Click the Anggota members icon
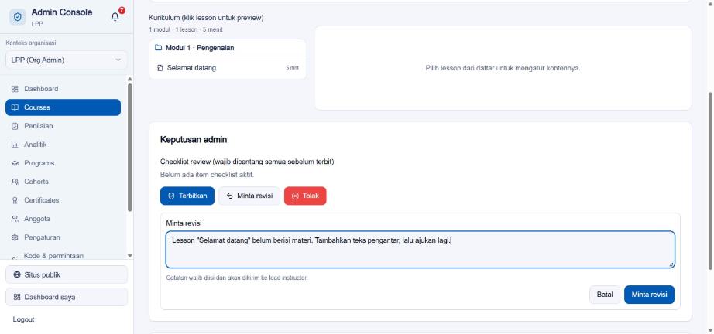 [15, 219]
